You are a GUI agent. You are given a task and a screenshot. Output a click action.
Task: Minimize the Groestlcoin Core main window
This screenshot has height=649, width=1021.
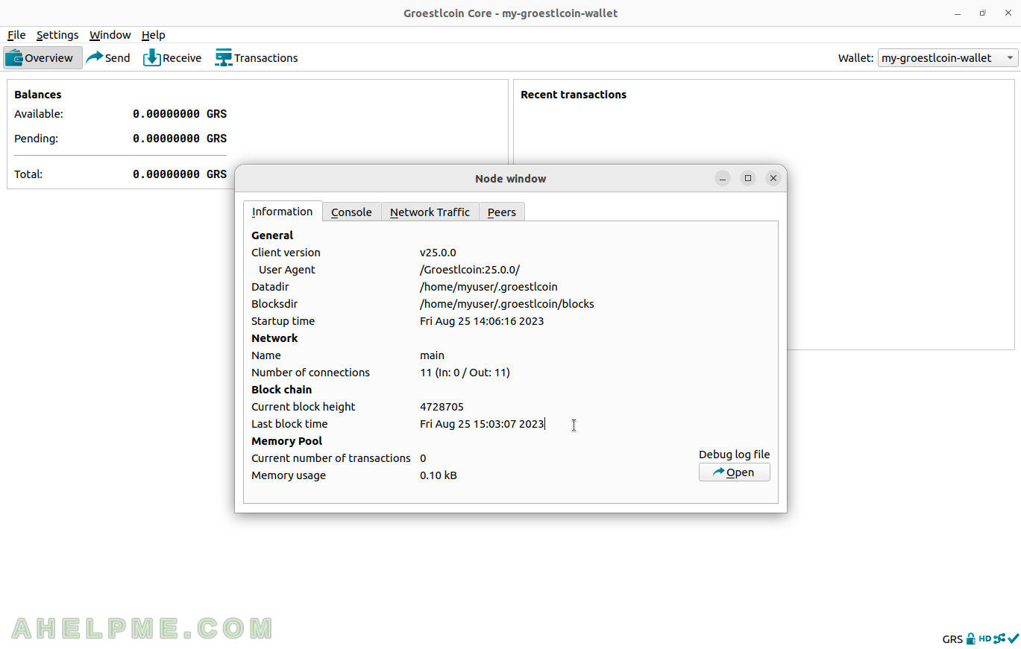(958, 13)
